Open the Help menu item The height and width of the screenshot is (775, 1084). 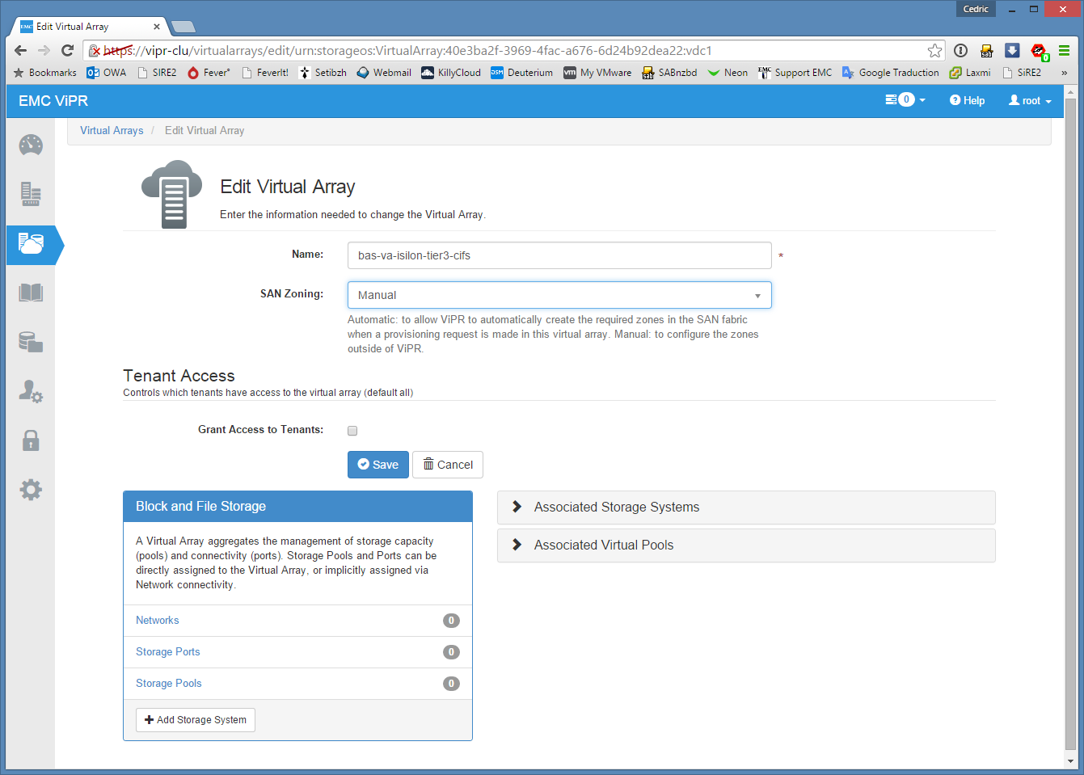tap(968, 101)
